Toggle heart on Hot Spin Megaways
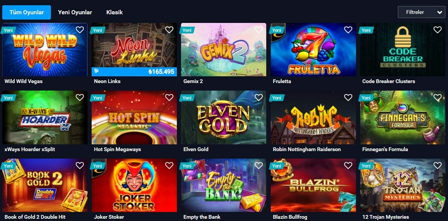The height and width of the screenshot is (221, 448). (x=169, y=97)
